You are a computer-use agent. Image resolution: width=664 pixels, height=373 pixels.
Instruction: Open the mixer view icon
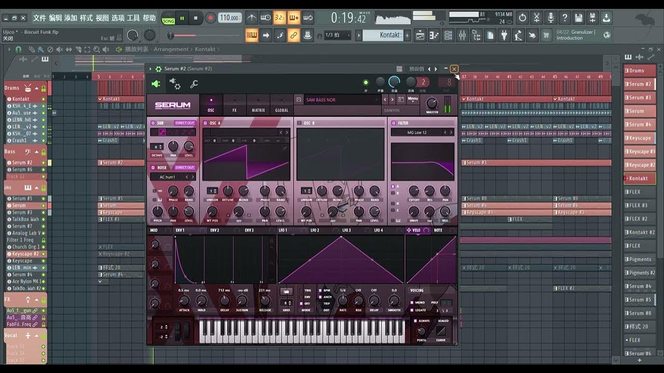click(x=462, y=35)
